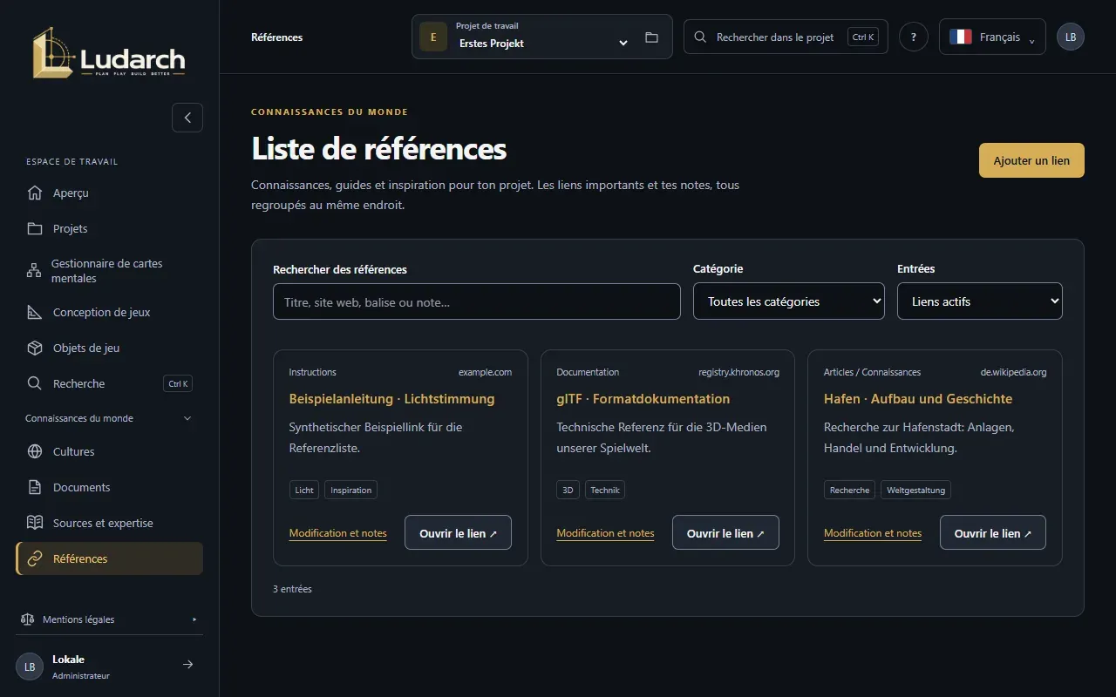Click the Recherche magnifier icon in sidebar

point(35,383)
